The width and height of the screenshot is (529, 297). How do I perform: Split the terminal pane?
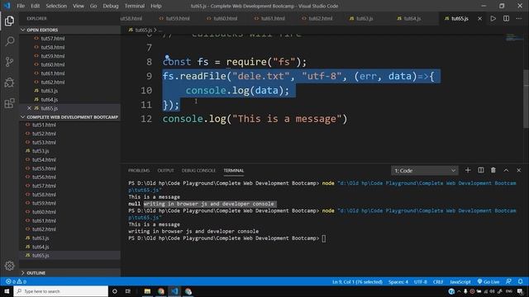(481, 171)
